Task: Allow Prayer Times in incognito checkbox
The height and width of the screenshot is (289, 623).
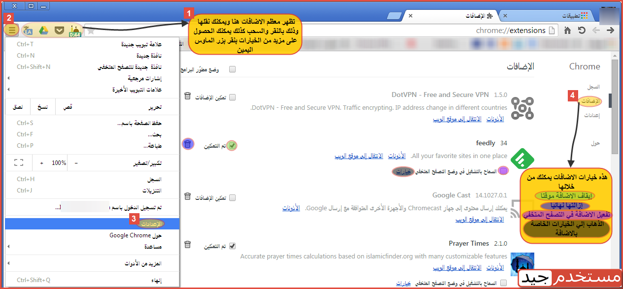Action: (503, 283)
